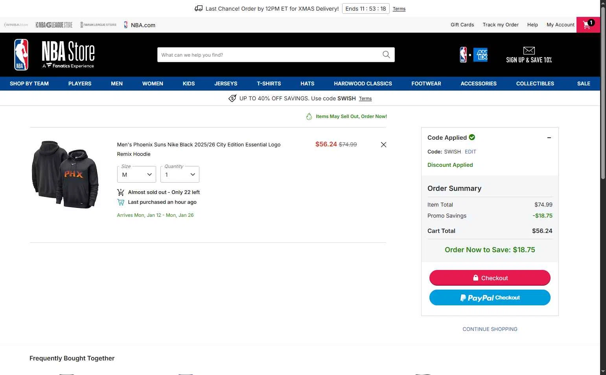606x375 pixels.
Task: Open the Size dropdown
Action: point(136,174)
